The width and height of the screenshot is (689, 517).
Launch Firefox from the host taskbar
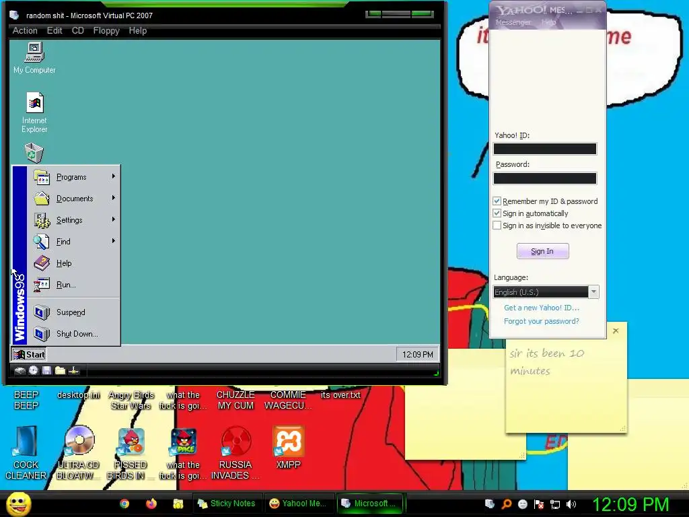pyautogui.click(x=151, y=504)
